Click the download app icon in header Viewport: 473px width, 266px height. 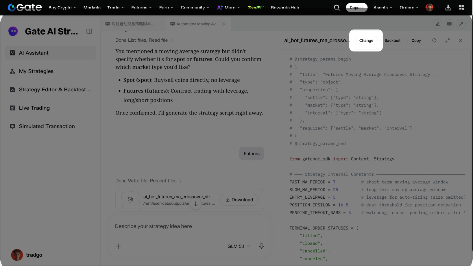448,8
